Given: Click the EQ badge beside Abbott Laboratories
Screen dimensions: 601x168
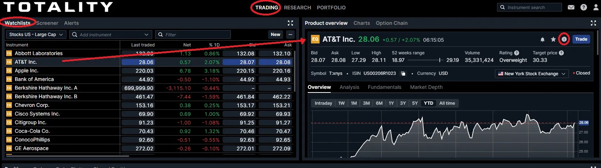Looking at the screenshot, I should [x=9, y=53].
